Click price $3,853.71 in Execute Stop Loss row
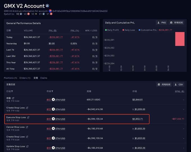The width and height of the screenshot is (191, 152). tap(138, 119)
